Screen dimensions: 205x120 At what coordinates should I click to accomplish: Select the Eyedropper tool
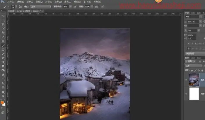pos(3,37)
